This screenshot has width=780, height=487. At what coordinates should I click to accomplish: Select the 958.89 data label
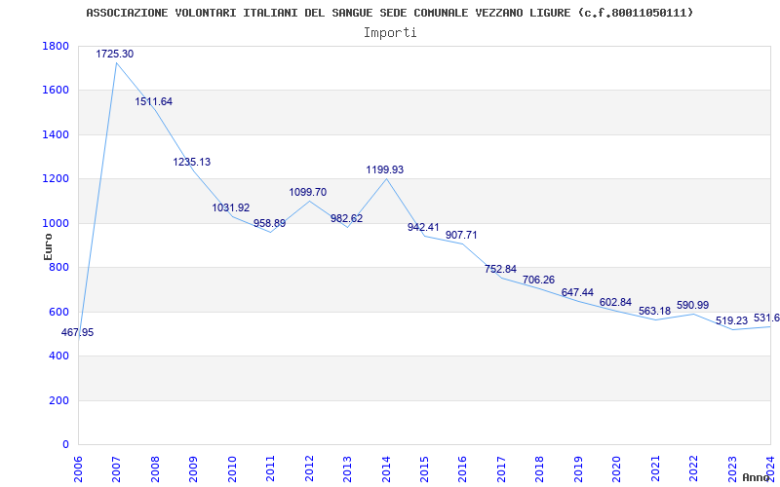(270, 223)
